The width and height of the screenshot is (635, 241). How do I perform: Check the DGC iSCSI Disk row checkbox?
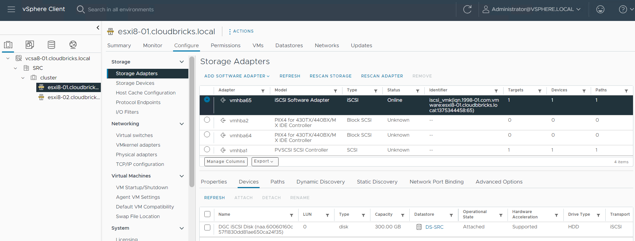(207, 227)
